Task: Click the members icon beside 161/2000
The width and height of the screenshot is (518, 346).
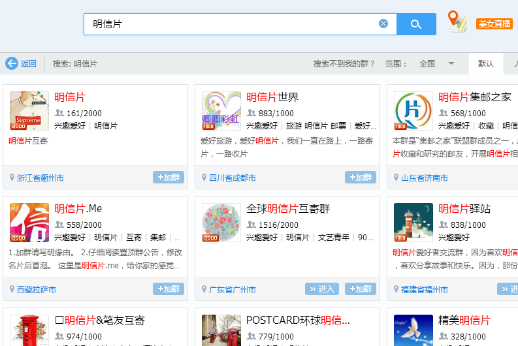Action: [x=59, y=113]
